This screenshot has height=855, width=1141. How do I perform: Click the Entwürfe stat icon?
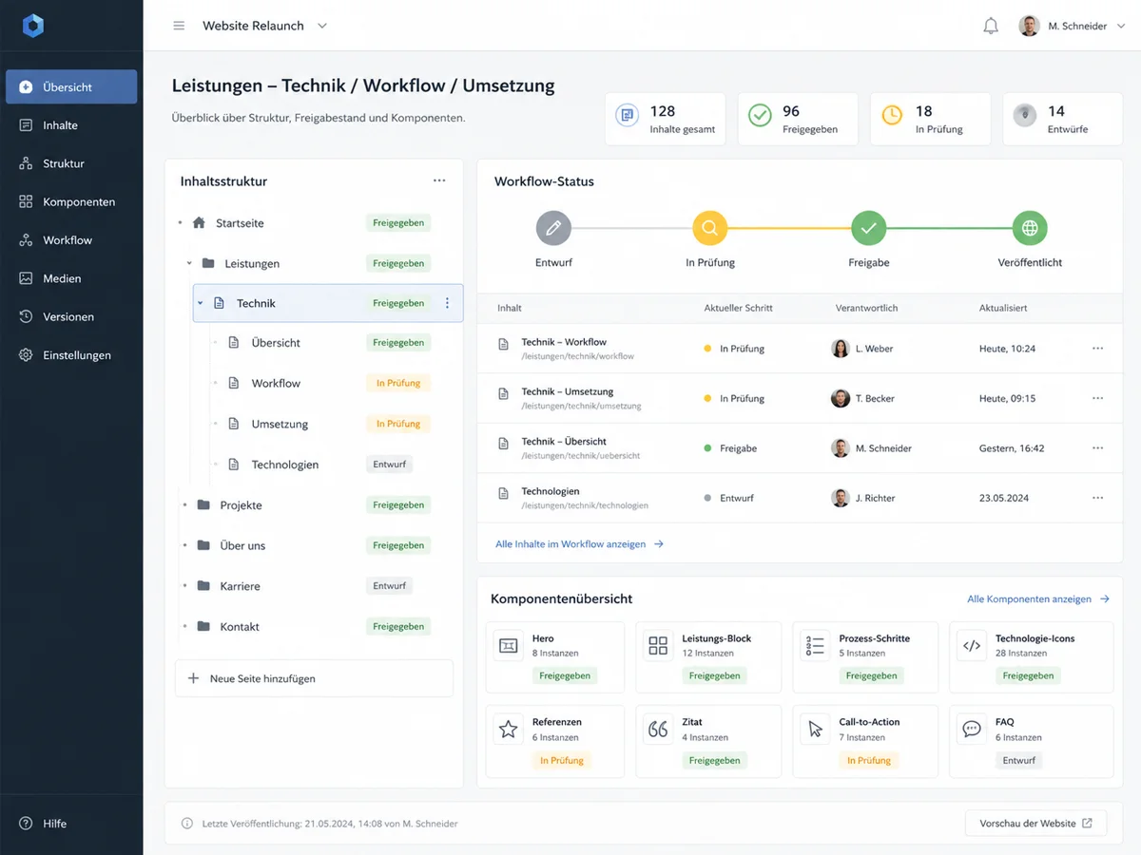tap(1024, 116)
